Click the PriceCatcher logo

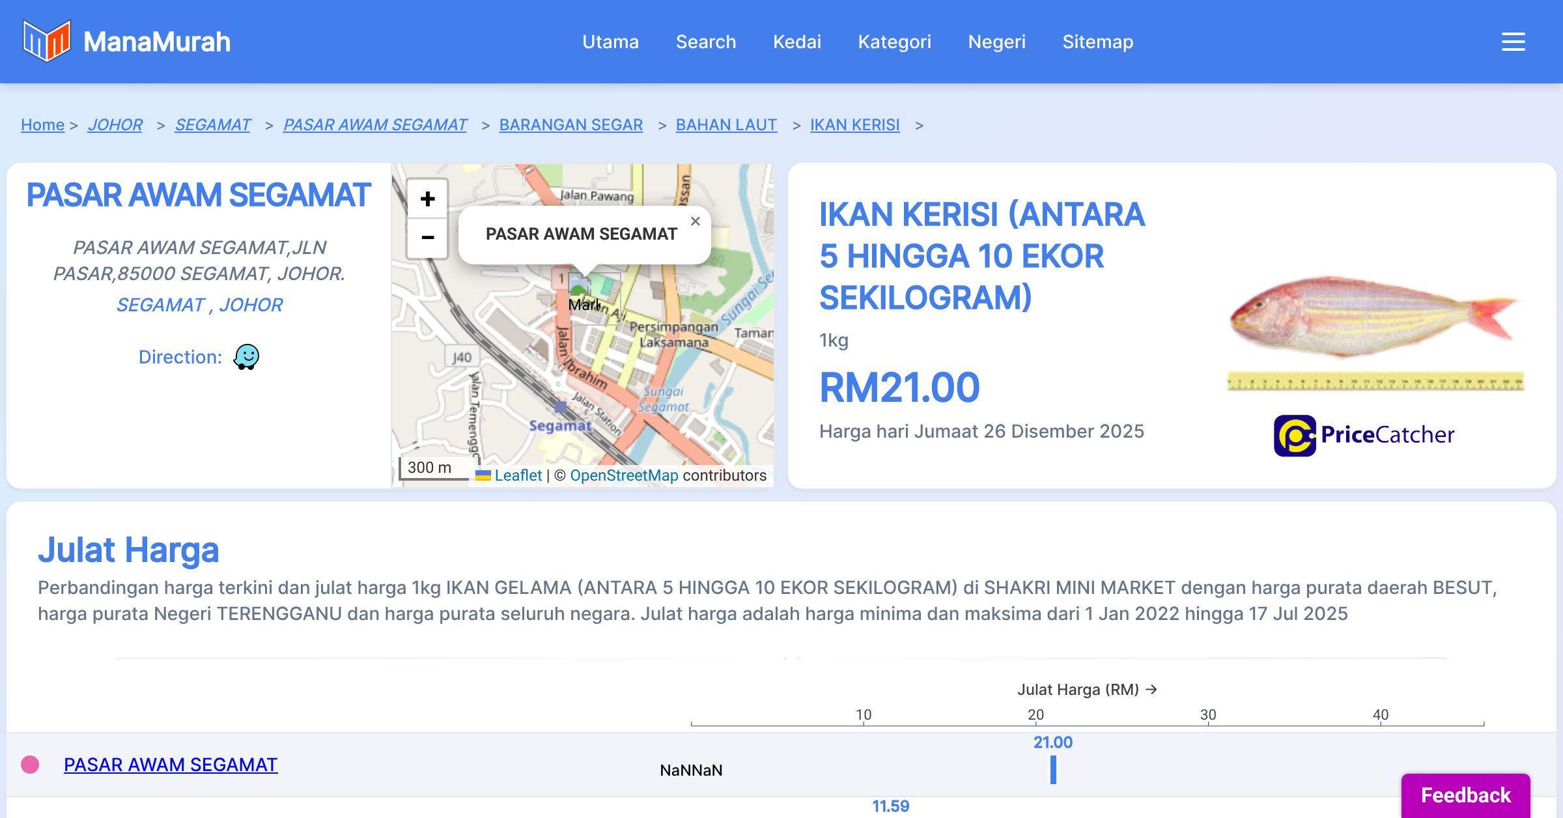[1364, 435]
